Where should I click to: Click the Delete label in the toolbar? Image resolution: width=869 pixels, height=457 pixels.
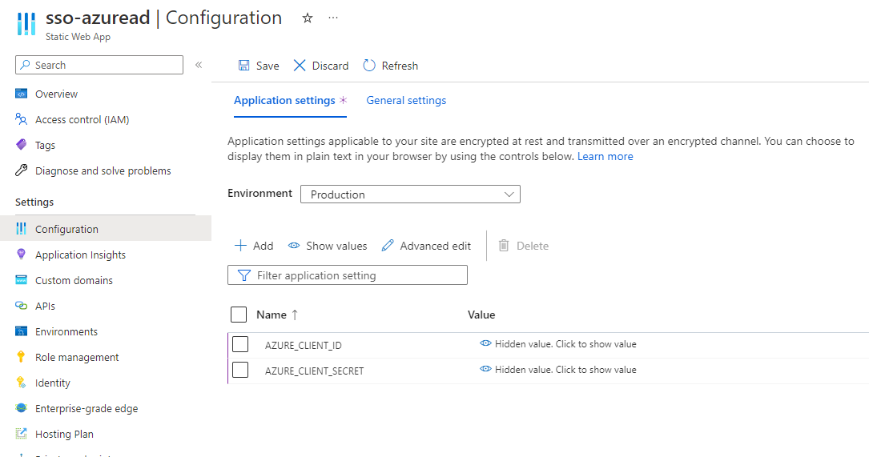(533, 246)
